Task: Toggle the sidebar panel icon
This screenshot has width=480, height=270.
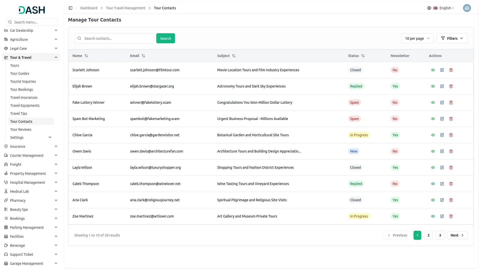Action: click(70, 8)
